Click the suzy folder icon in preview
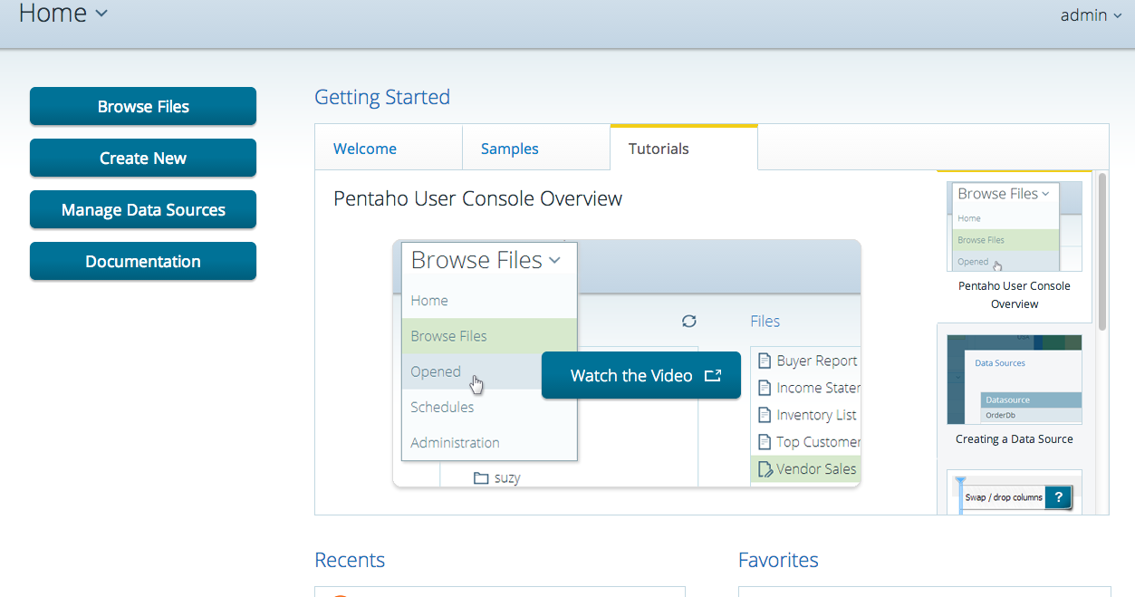The image size is (1135, 597). coord(481,477)
